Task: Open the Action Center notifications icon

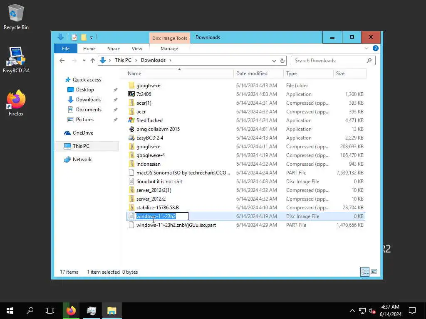Action: [x=412, y=311]
